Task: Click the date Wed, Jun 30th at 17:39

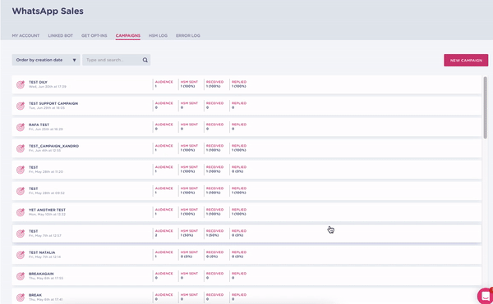Action: coord(48,87)
